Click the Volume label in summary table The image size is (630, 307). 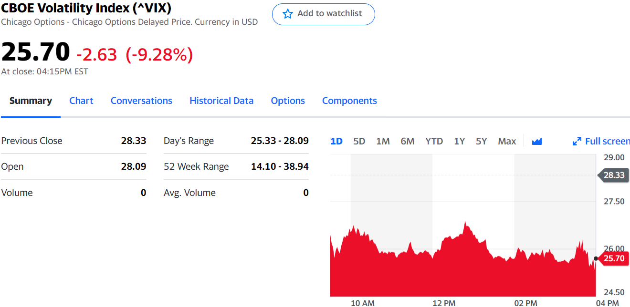pyautogui.click(x=17, y=193)
